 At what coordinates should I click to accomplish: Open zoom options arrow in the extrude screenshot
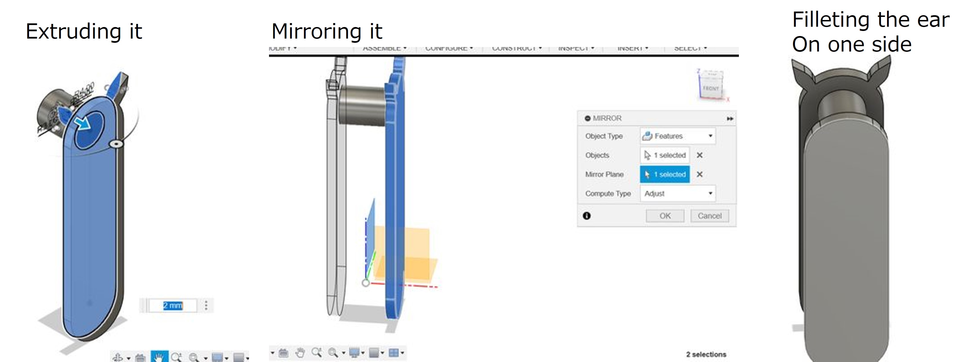205,358
